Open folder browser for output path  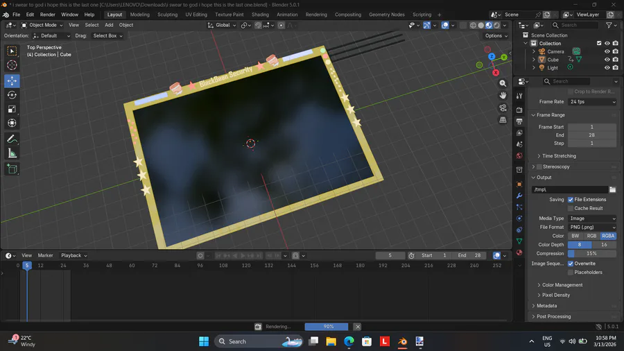(612, 189)
